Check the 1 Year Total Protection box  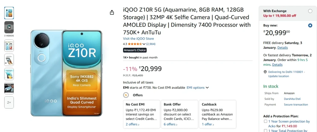[265, 131]
